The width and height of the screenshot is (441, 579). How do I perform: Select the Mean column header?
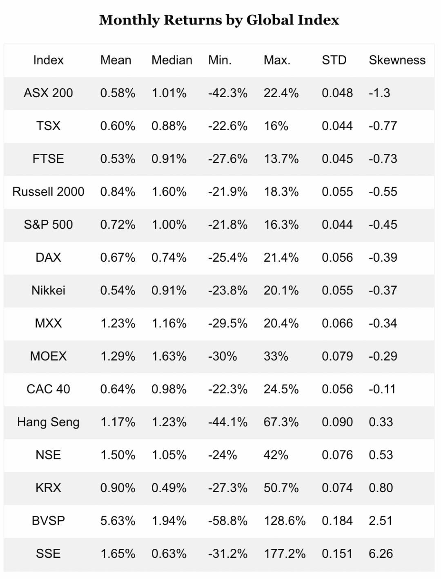pos(116,60)
